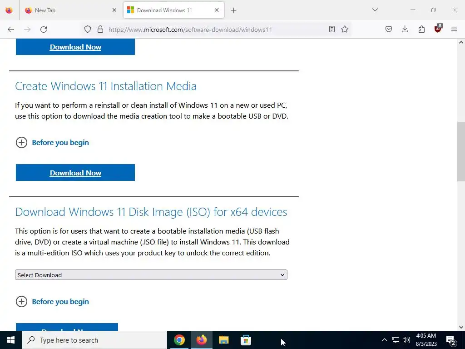Download Now under Create Installation Media
Viewport: 465px width, 349px height.
(x=75, y=172)
